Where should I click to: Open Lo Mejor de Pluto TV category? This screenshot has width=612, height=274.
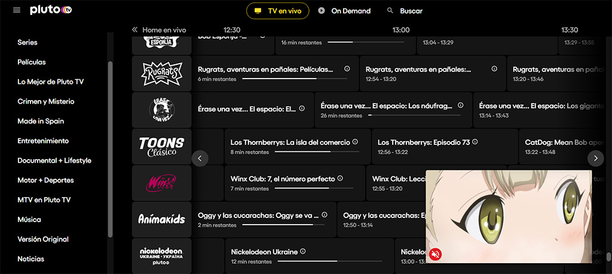coord(51,82)
